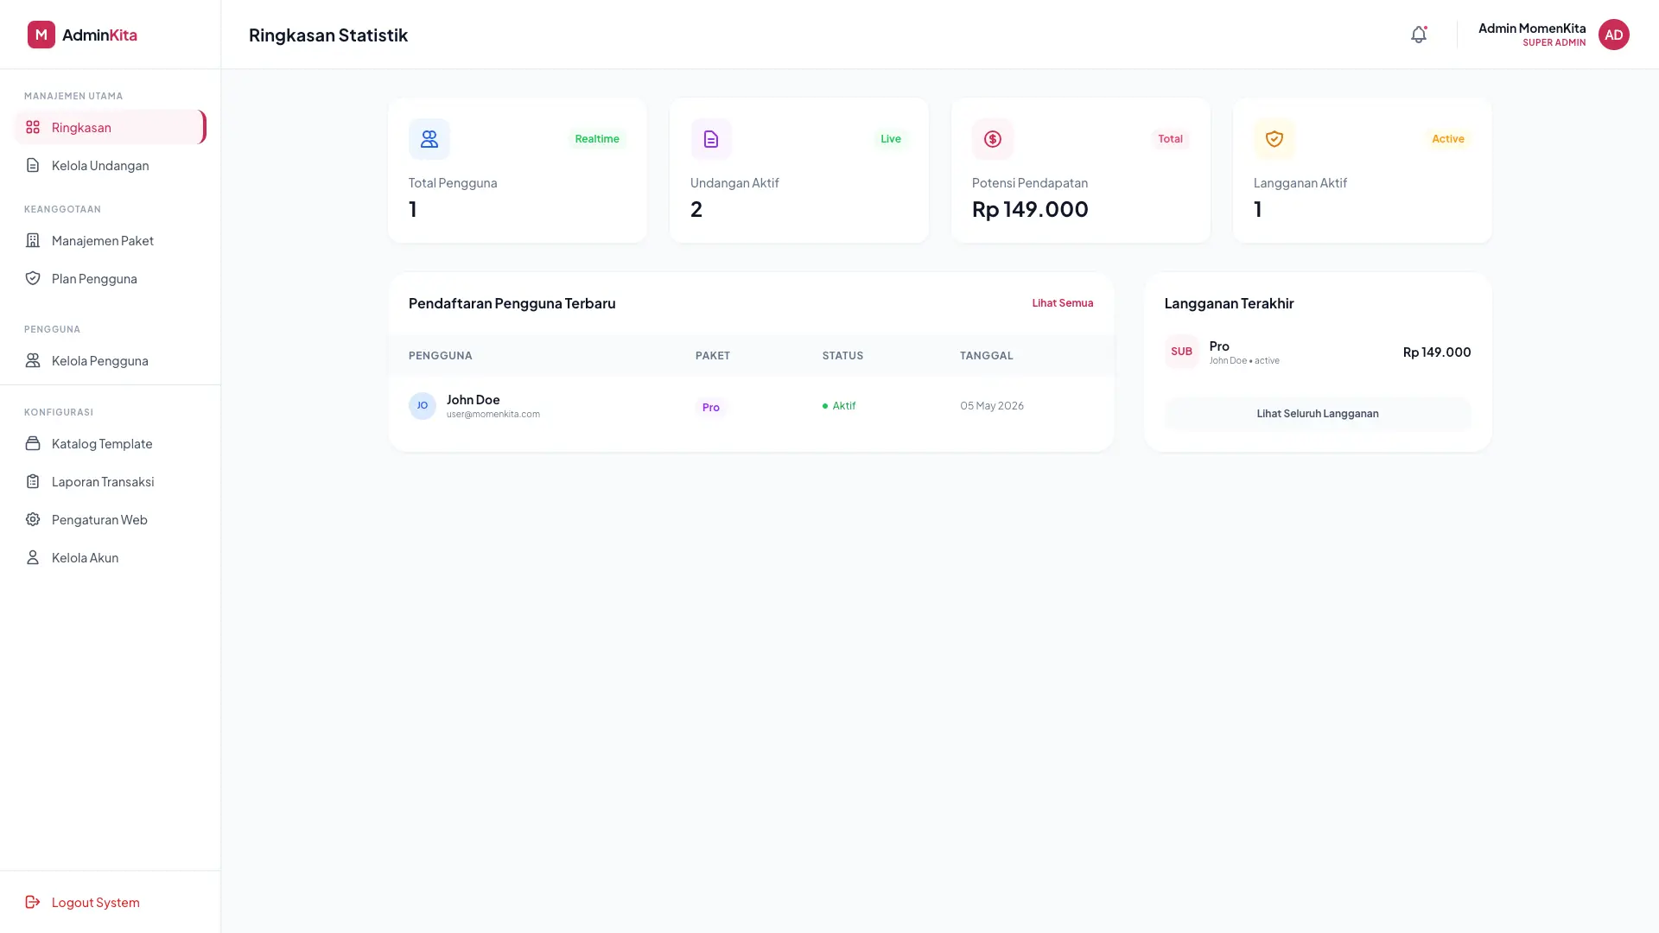Click the Rp 149.000 subscription amount
The width and height of the screenshot is (1659, 933).
pyautogui.click(x=1437, y=352)
